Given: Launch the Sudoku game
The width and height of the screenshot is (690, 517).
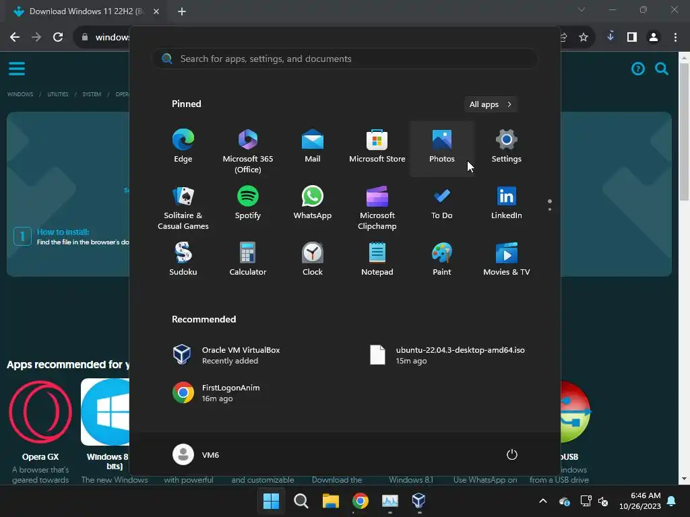Looking at the screenshot, I should (183, 259).
